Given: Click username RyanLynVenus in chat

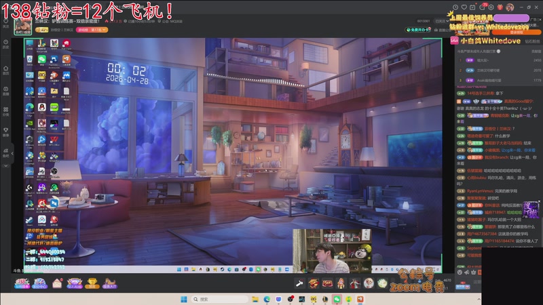Looking at the screenshot, I should (480, 191).
